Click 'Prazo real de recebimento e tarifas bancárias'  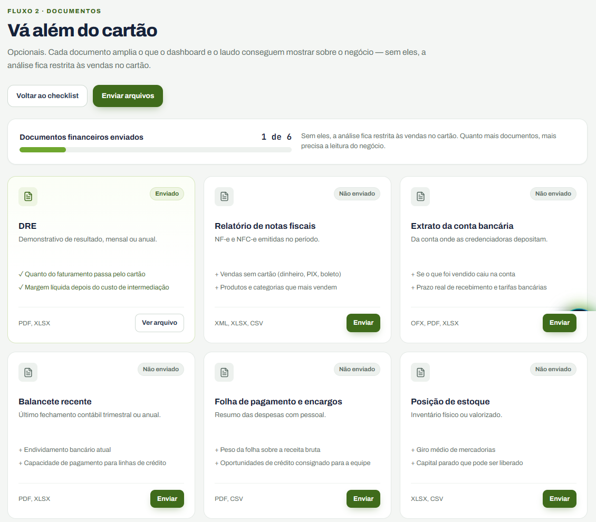478,287
